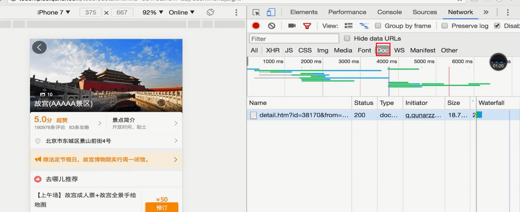Enable the Group by frame checkbox
Image resolution: width=520 pixels, height=212 pixels.
[x=378, y=26]
